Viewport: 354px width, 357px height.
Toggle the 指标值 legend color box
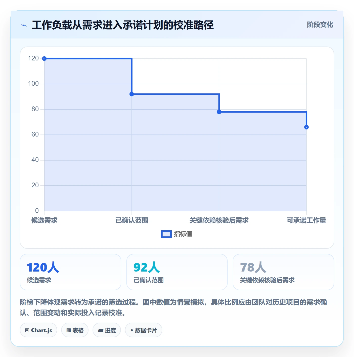[166, 234]
